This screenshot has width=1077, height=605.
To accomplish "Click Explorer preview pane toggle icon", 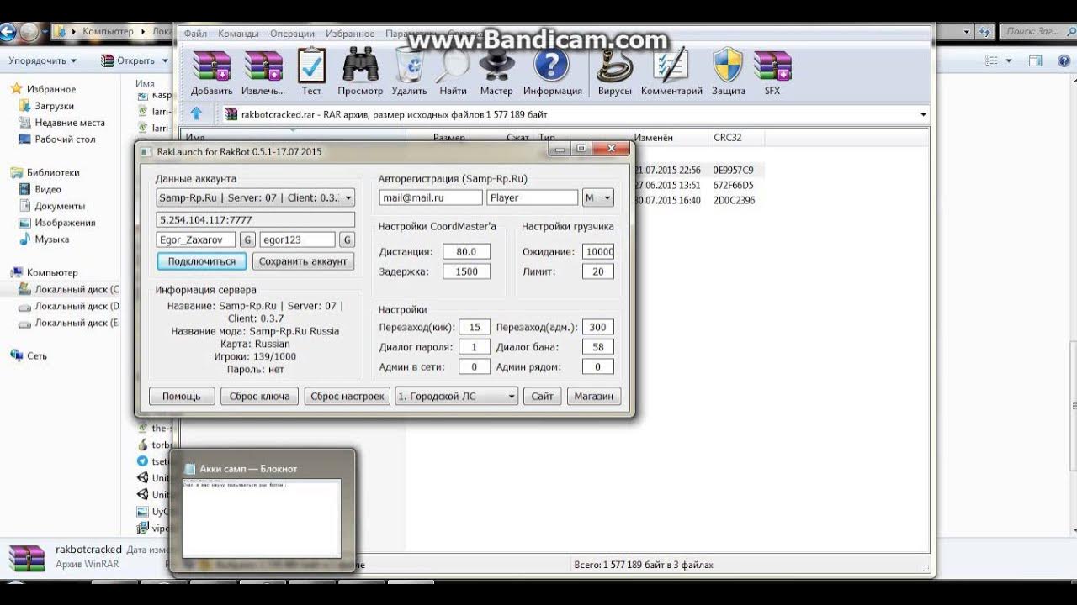I will [1036, 60].
